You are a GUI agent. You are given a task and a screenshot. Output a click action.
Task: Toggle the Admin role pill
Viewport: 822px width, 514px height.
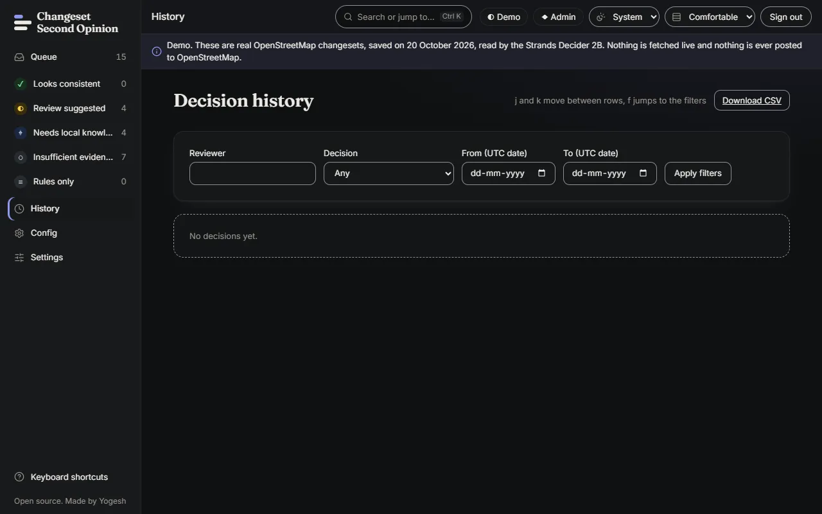click(558, 17)
